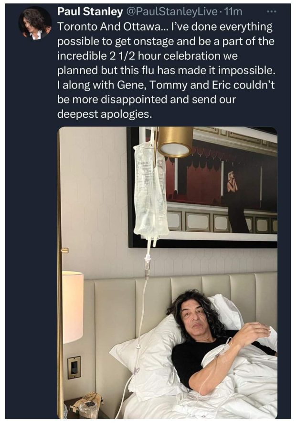
Task: Click the 'deepest apologies' line of tweet
Action: point(104,114)
